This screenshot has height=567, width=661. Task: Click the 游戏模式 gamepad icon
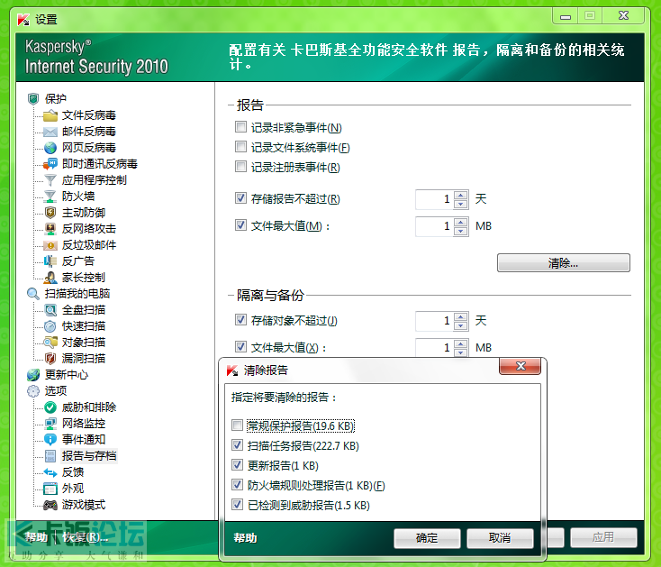(x=50, y=505)
